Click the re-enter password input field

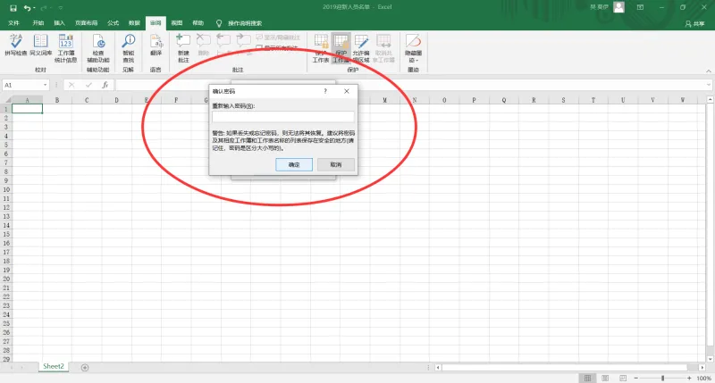click(282, 117)
